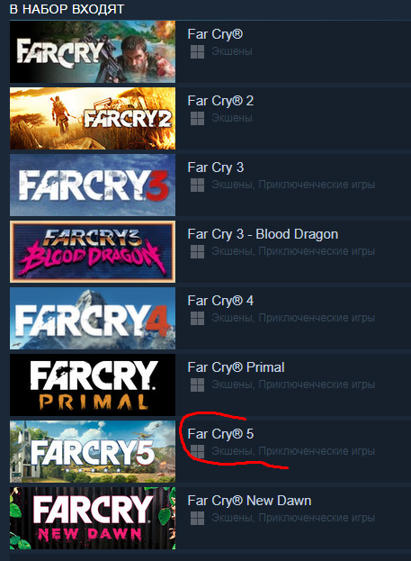Open the Far Cry® title link
Viewport: 411px width, 561px height.
pos(215,35)
